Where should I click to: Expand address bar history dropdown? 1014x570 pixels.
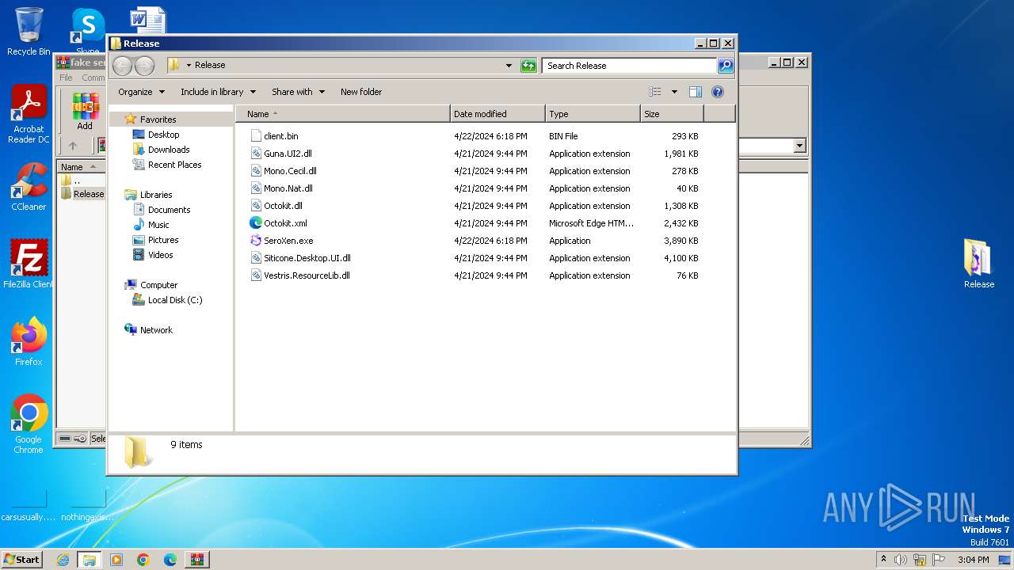(x=509, y=66)
